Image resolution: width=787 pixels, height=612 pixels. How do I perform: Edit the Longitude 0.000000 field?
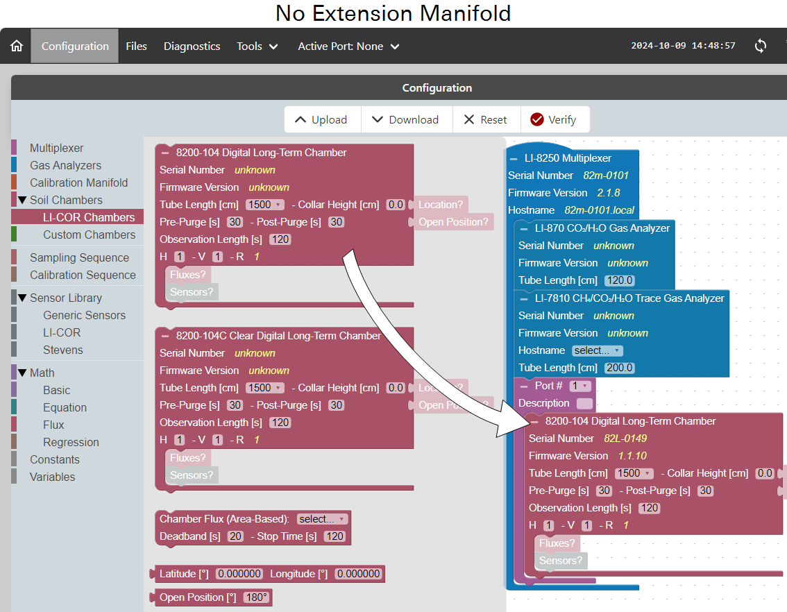[x=358, y=574]
